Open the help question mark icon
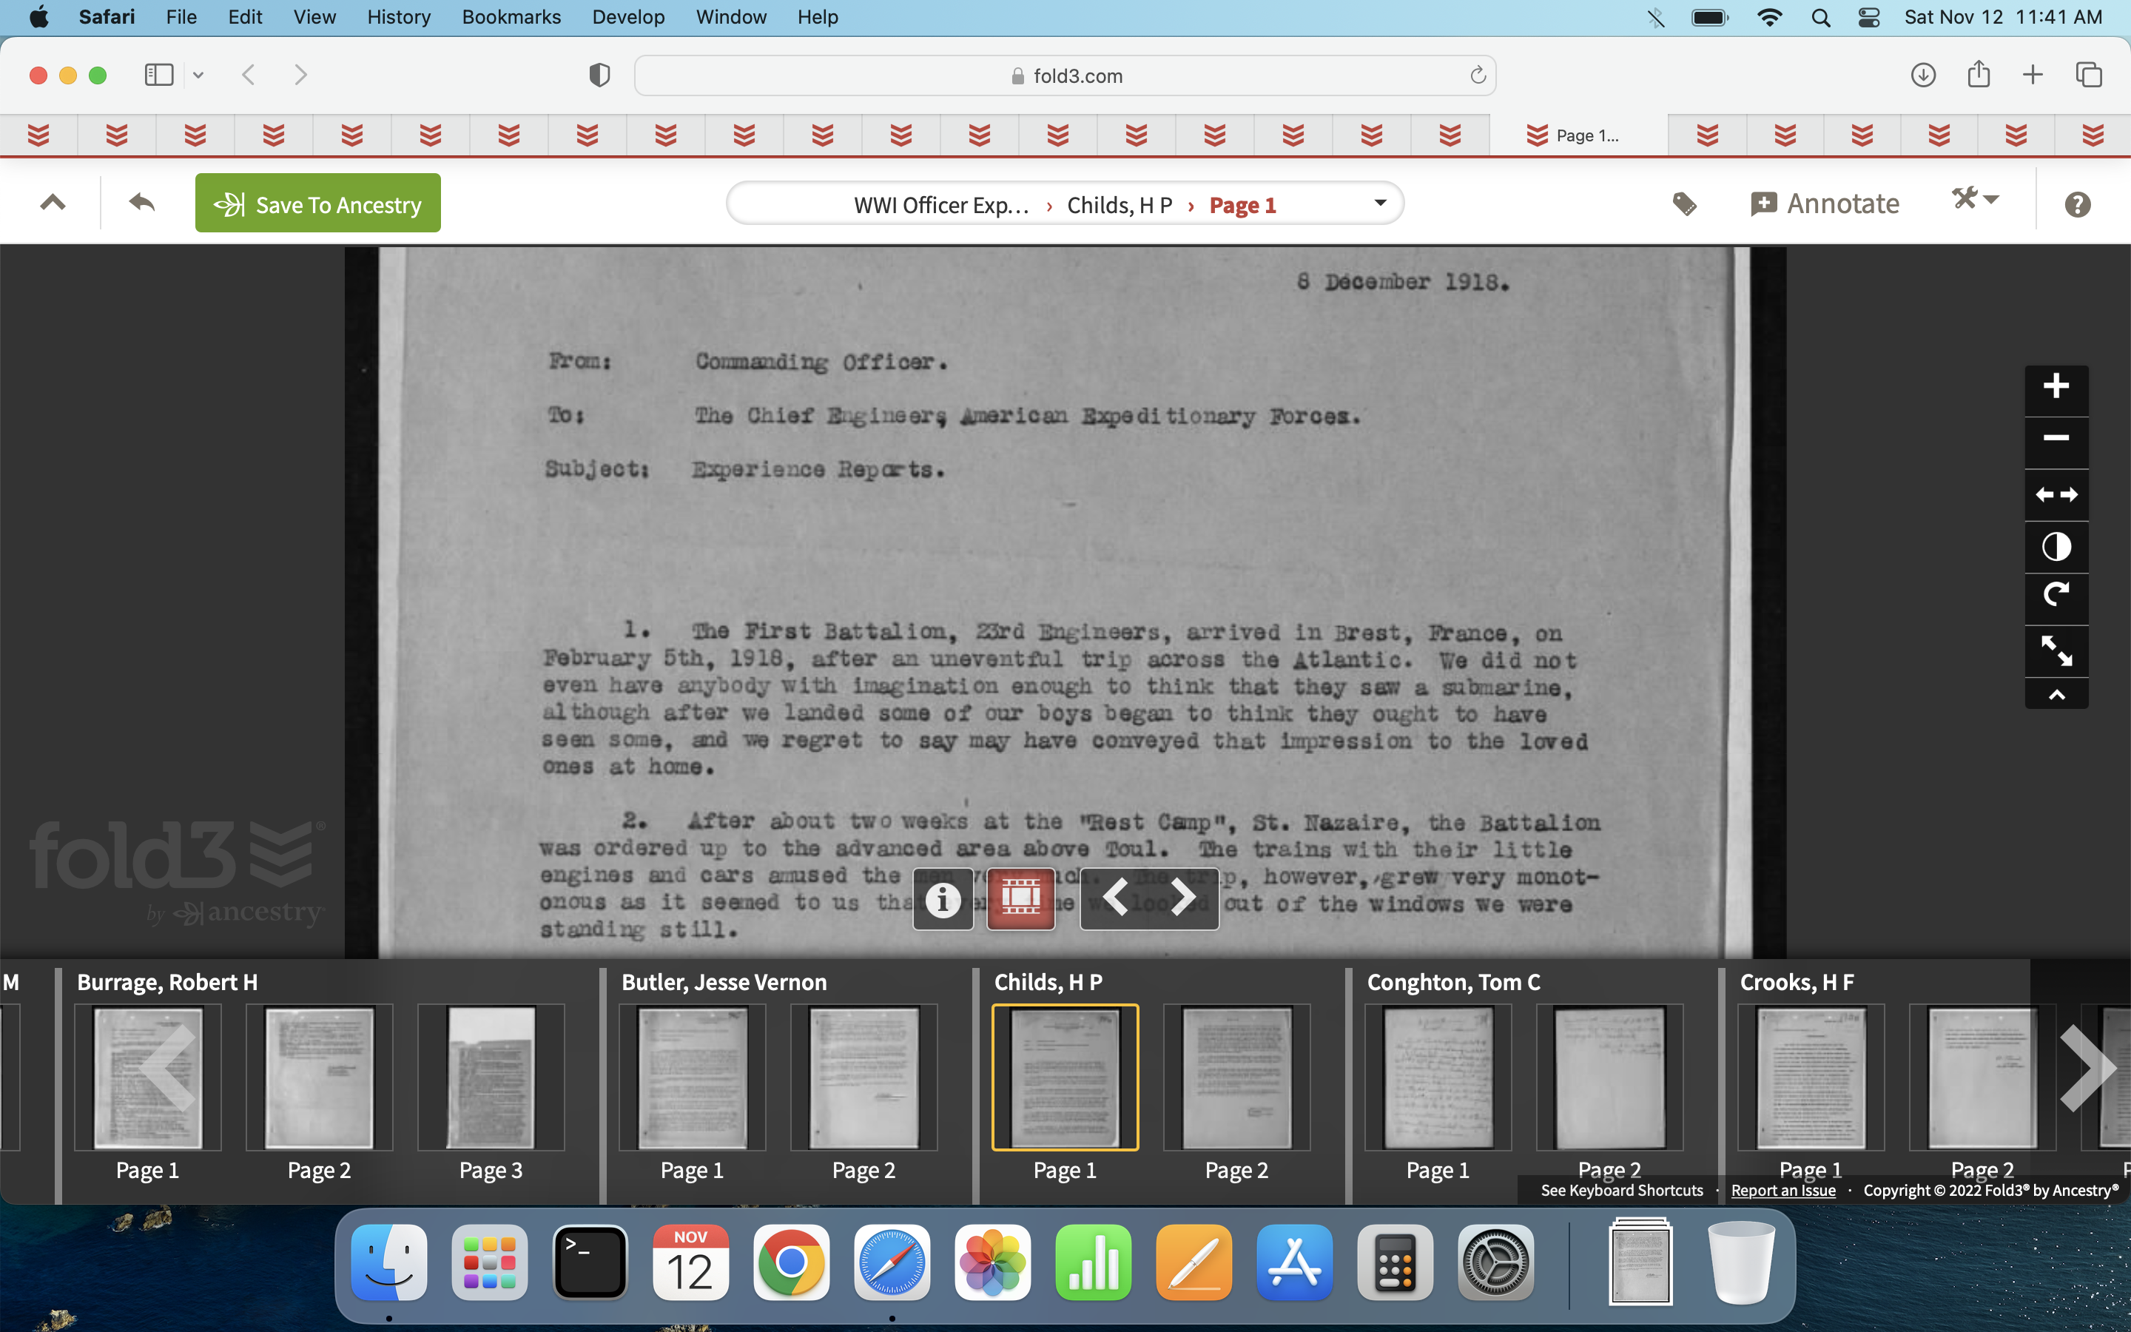This screenshot has height=1332, width=2131. [x=2076, y=204]
